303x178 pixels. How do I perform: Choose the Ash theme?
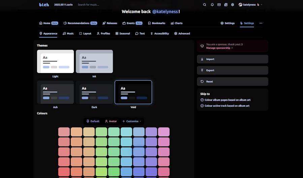tap(56, 92)
